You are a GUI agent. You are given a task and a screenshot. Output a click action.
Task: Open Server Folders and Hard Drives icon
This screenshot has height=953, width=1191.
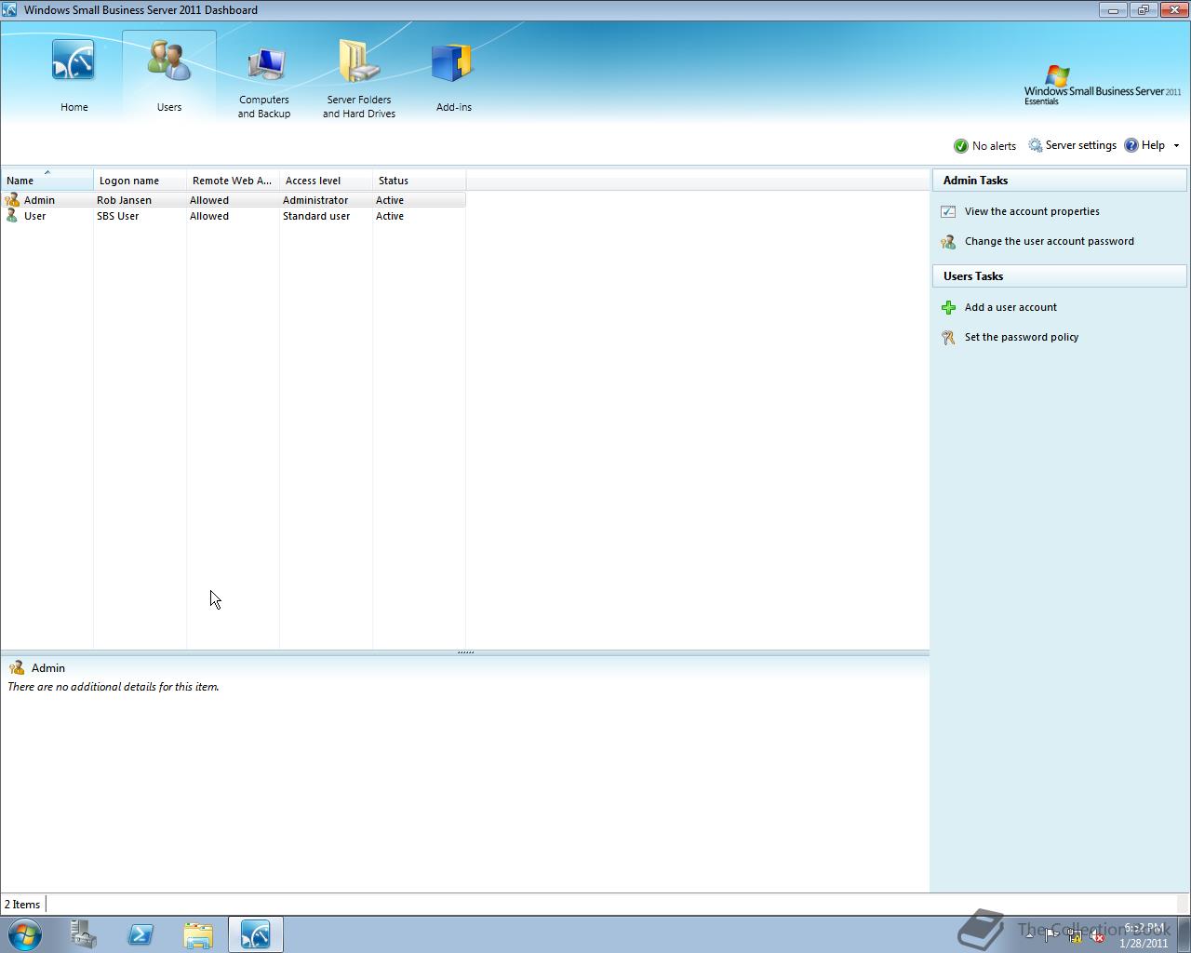pos(358,62)
